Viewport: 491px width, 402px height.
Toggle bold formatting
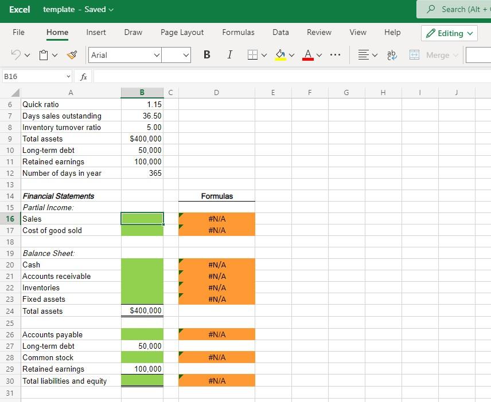click(206, 54)
